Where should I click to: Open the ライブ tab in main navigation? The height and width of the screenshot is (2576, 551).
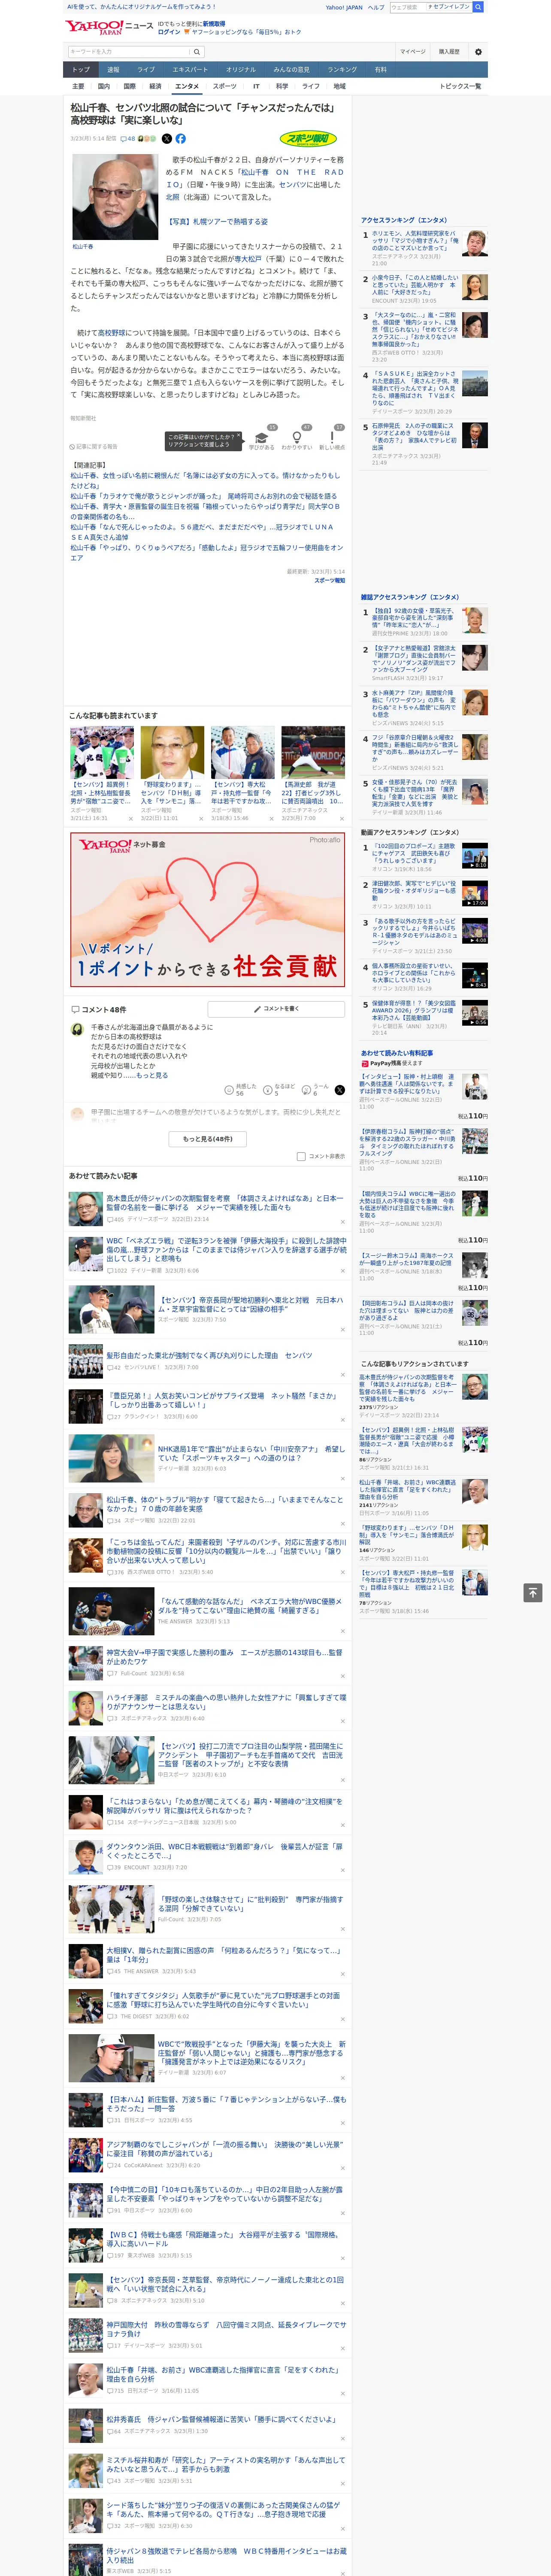pyautogui.click(x=146, y=69)
